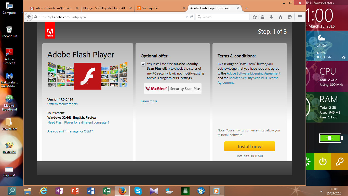348x196 pixels.
Task: Select the Balabolka desktop icon
Action: (x=9, y=148)
